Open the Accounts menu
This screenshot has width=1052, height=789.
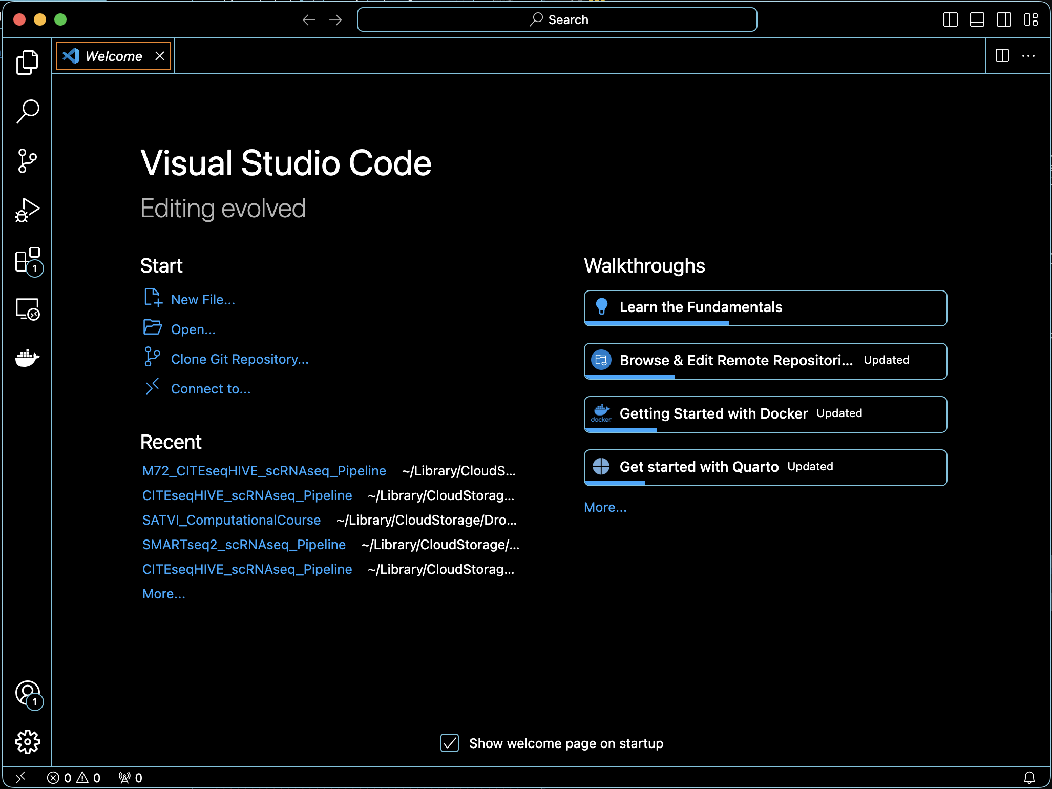(28, 694)
